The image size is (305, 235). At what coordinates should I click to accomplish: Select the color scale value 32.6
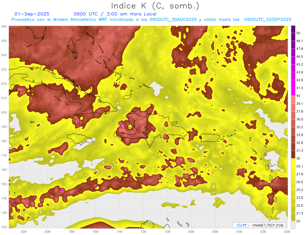pos(300,143)
